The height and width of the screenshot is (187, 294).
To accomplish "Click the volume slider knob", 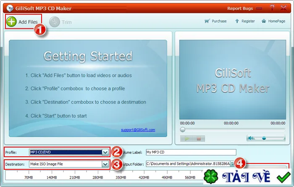I will click(264, 138).
